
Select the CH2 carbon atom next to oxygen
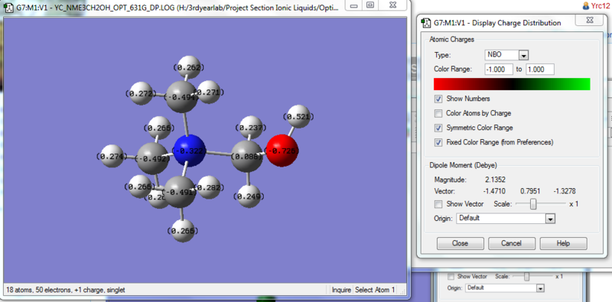247,157
